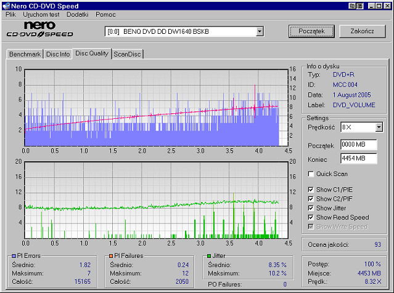Click PO Failures value 0
The image size is (394, 293).
285,284
